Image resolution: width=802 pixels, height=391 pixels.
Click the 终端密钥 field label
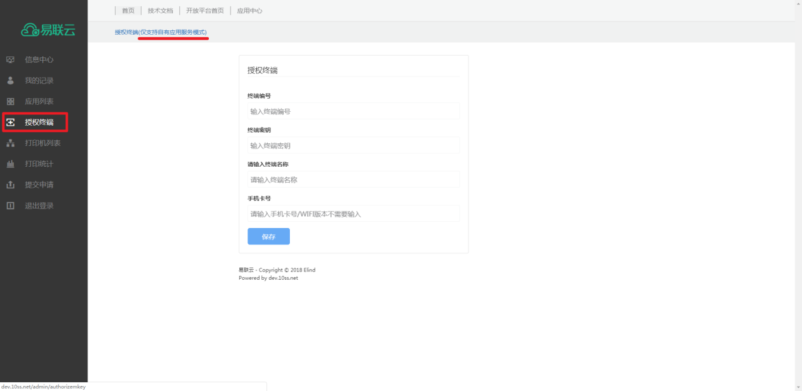click(259, 130)
